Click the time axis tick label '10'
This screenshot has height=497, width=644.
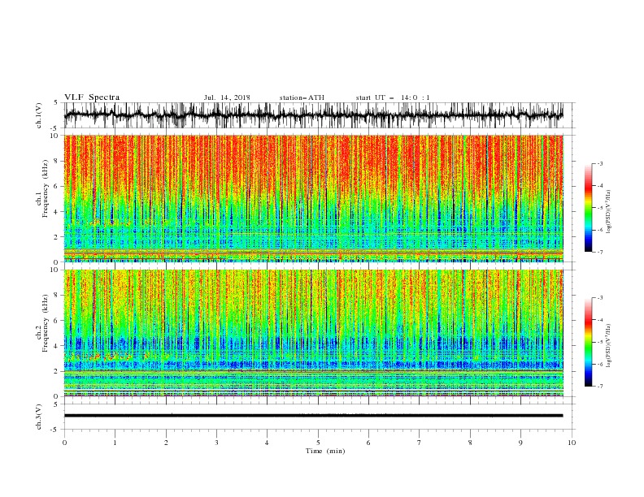coord(572,443)
